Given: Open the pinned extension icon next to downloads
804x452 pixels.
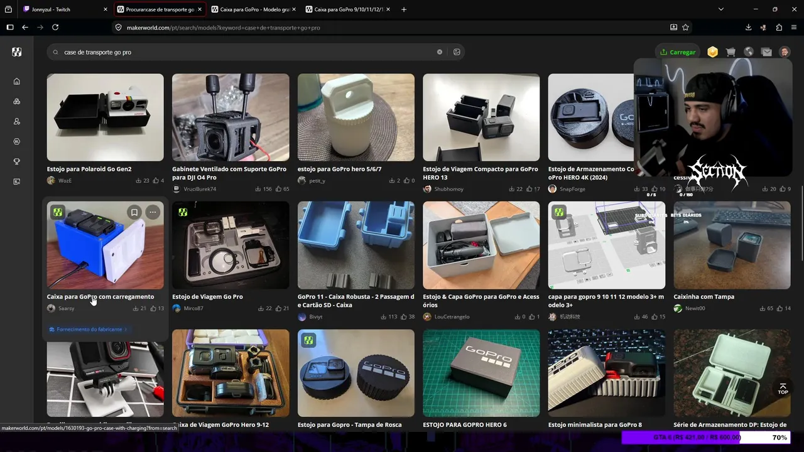Looking at the screenshot, I should click(x=763, y=28).
